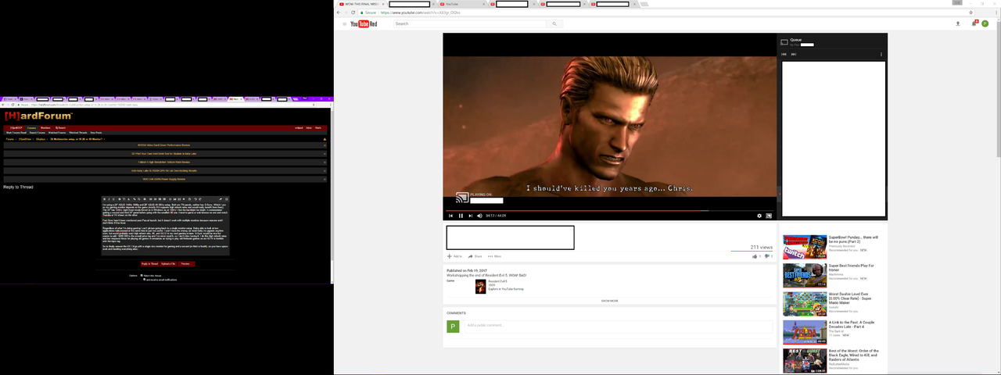Like the video with thumbs up
Viewport: 1001px width, 375px height.
tap(755, 256)
